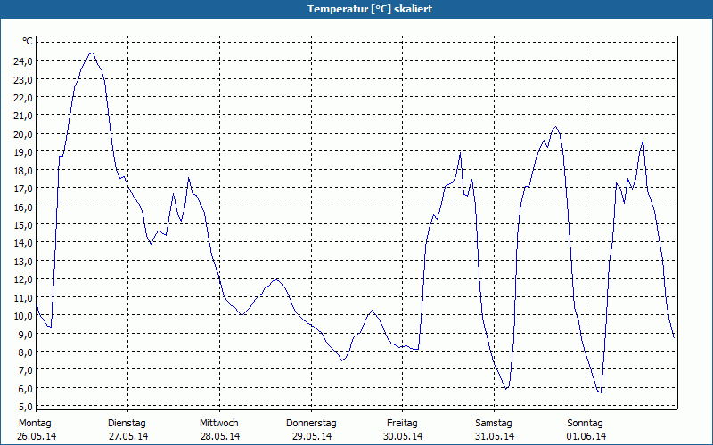Screen dimensions: 713x445
Task: Click the 23,0 y-axis value
Action: (23, 79)
